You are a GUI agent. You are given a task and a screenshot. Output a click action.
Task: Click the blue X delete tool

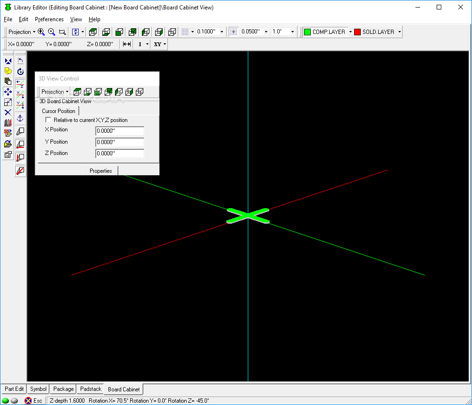(x=8, y=113)
